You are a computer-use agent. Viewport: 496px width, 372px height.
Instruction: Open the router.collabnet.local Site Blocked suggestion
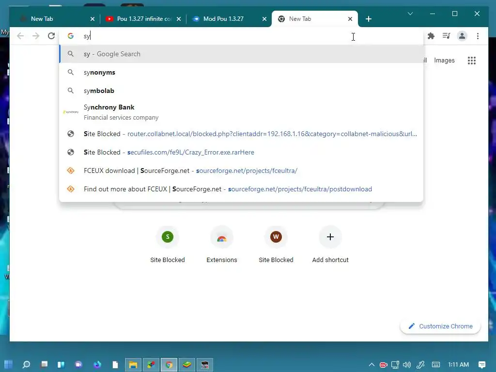pyautogui.click(x=241, y=134)
